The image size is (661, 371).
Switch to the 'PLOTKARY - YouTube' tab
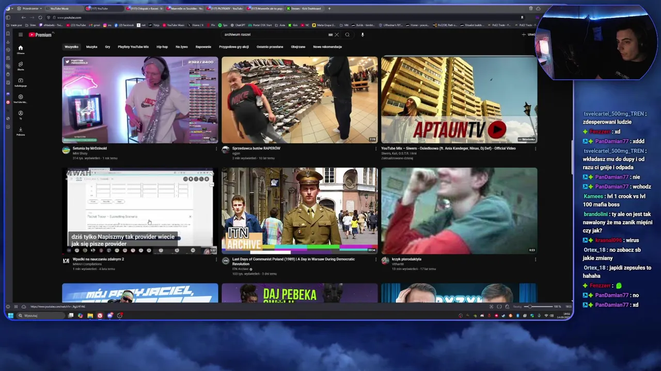pyautogui.click(x=225, y=9)
